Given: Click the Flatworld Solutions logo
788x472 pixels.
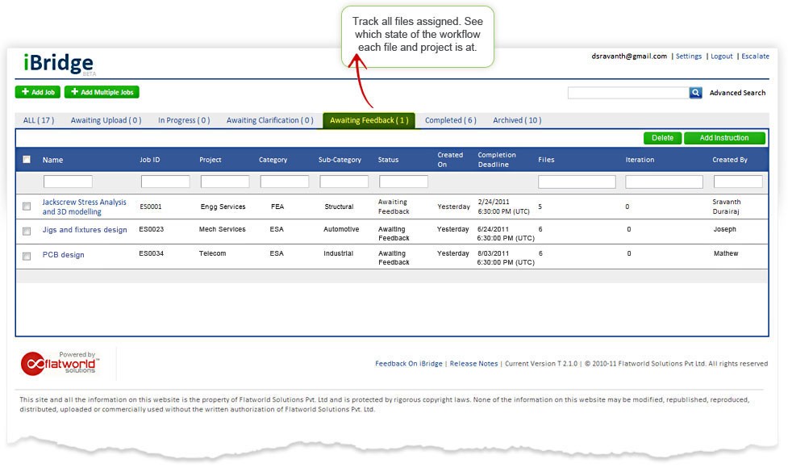Looking at the screenshot, I should pyautogui.click(x=59, y=363).
